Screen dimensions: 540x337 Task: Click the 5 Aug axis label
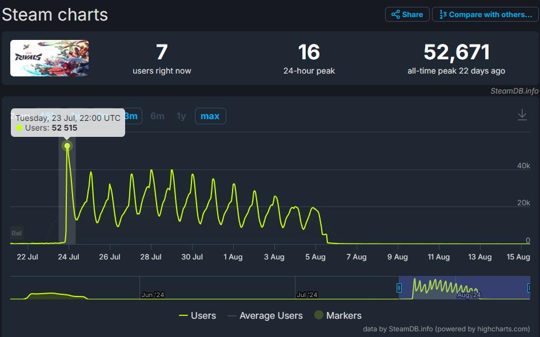pos(315,257)
